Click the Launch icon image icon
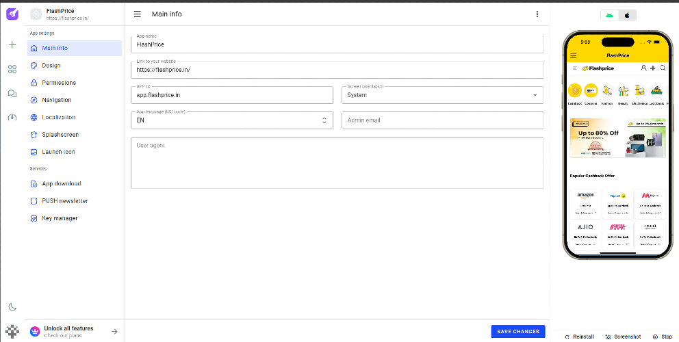Screen dimensions: 679x342 34,152
